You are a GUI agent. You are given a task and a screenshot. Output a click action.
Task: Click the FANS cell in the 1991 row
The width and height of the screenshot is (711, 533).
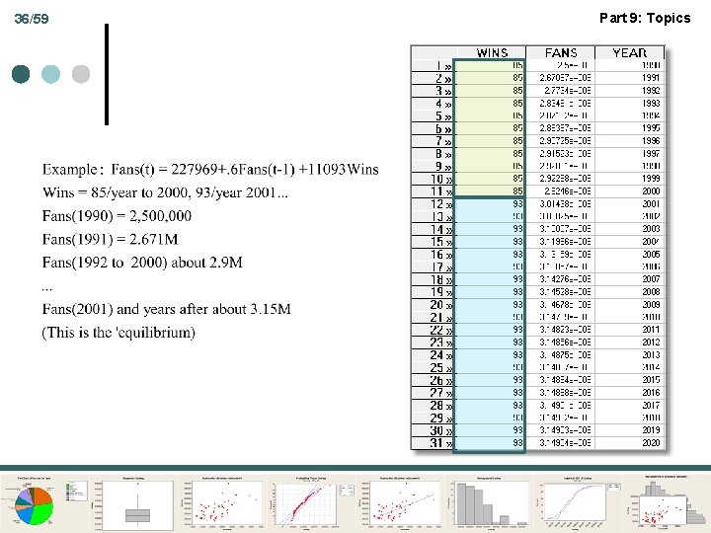coord(561,78)
